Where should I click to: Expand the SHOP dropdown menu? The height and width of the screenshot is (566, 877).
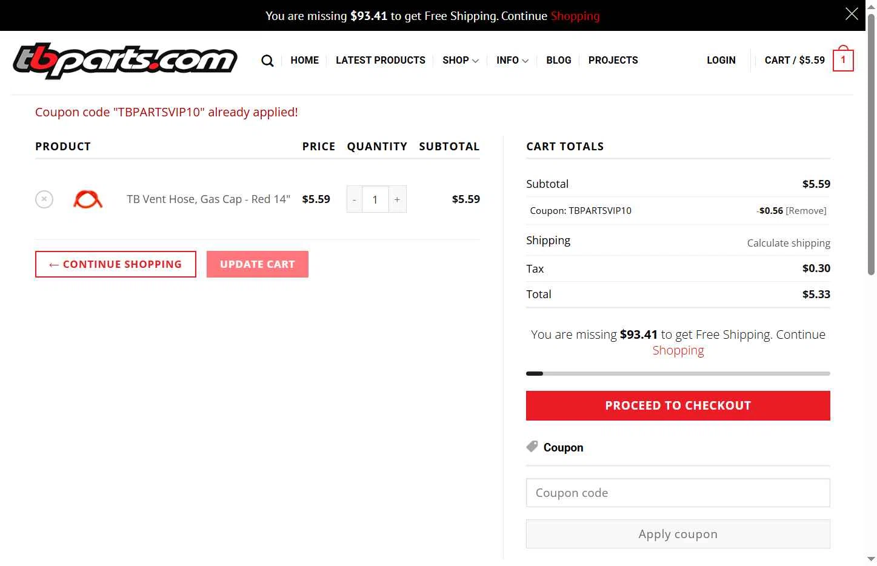(461, 60)
